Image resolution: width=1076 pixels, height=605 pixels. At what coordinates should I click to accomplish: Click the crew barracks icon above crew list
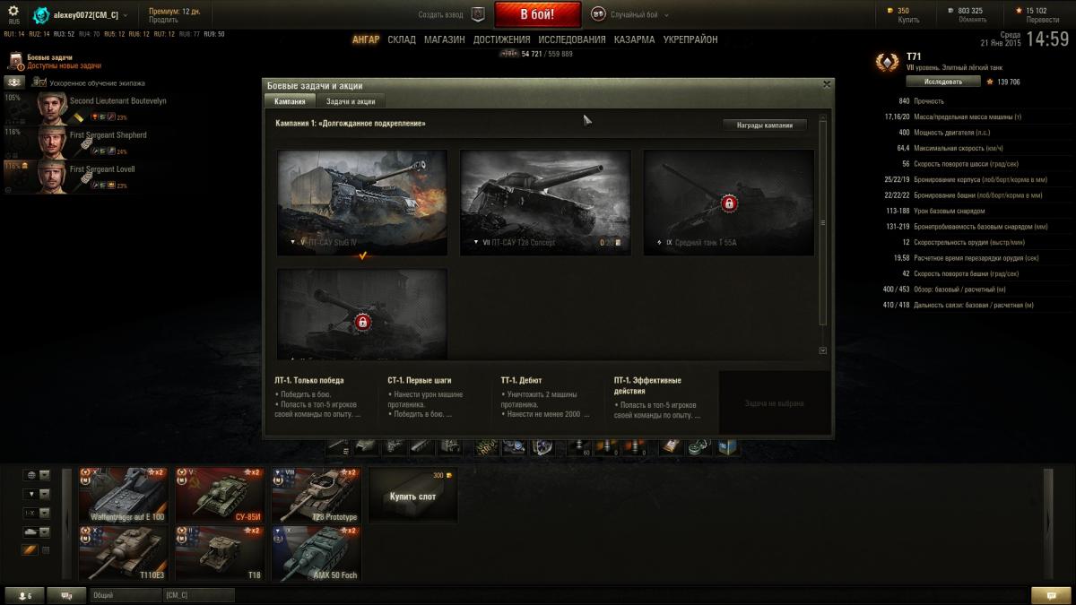point(13,82)
